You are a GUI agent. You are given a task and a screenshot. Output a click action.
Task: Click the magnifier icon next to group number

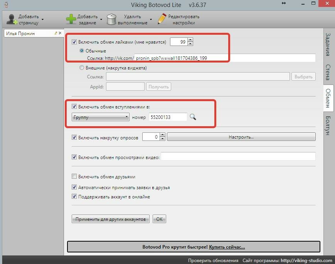(x=193, y=117)
